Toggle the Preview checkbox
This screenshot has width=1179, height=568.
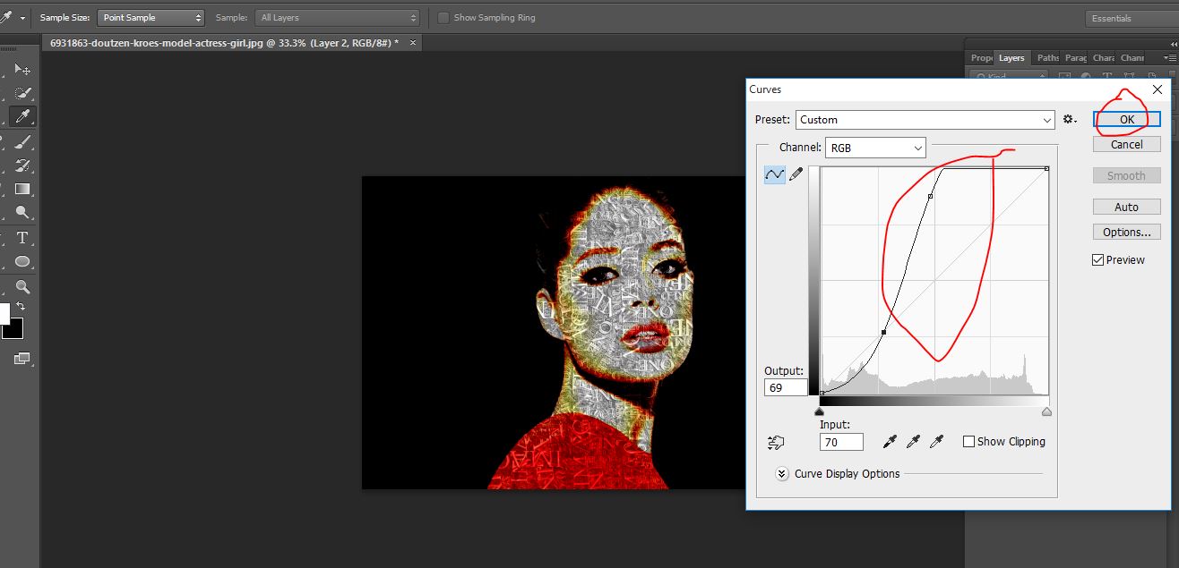click(1097, 259)
